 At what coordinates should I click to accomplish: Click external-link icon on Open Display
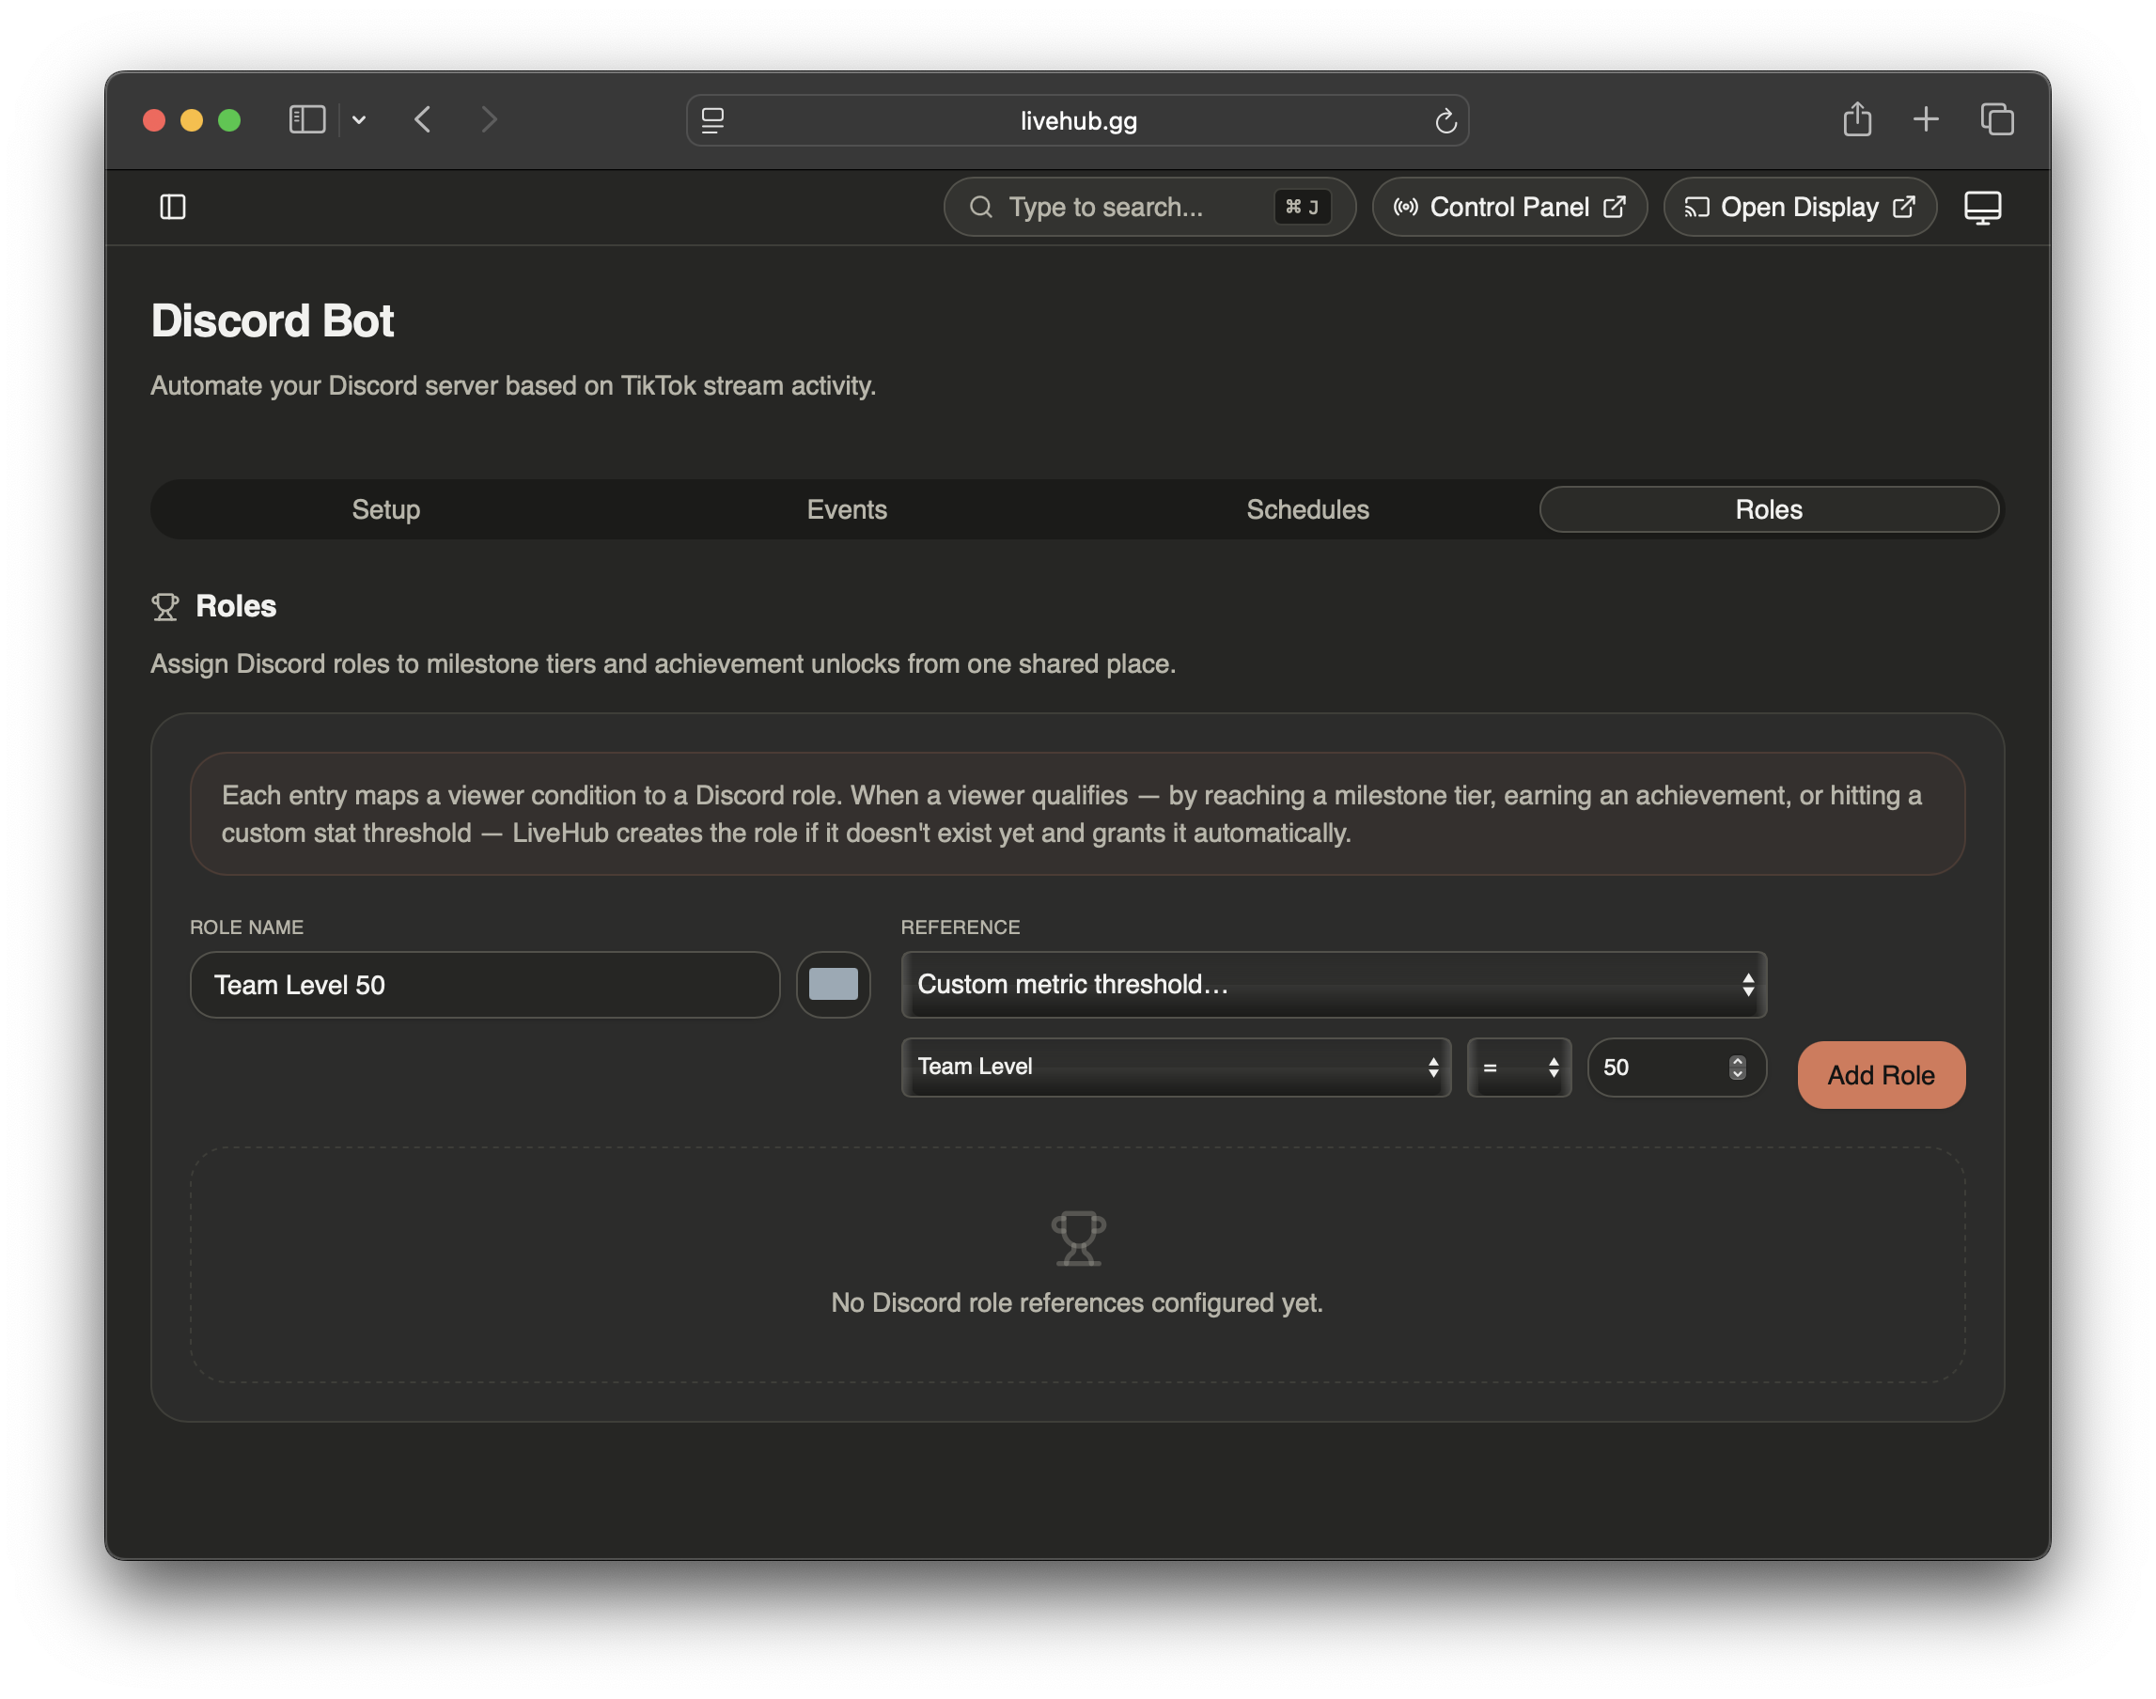click(1903, 207)
